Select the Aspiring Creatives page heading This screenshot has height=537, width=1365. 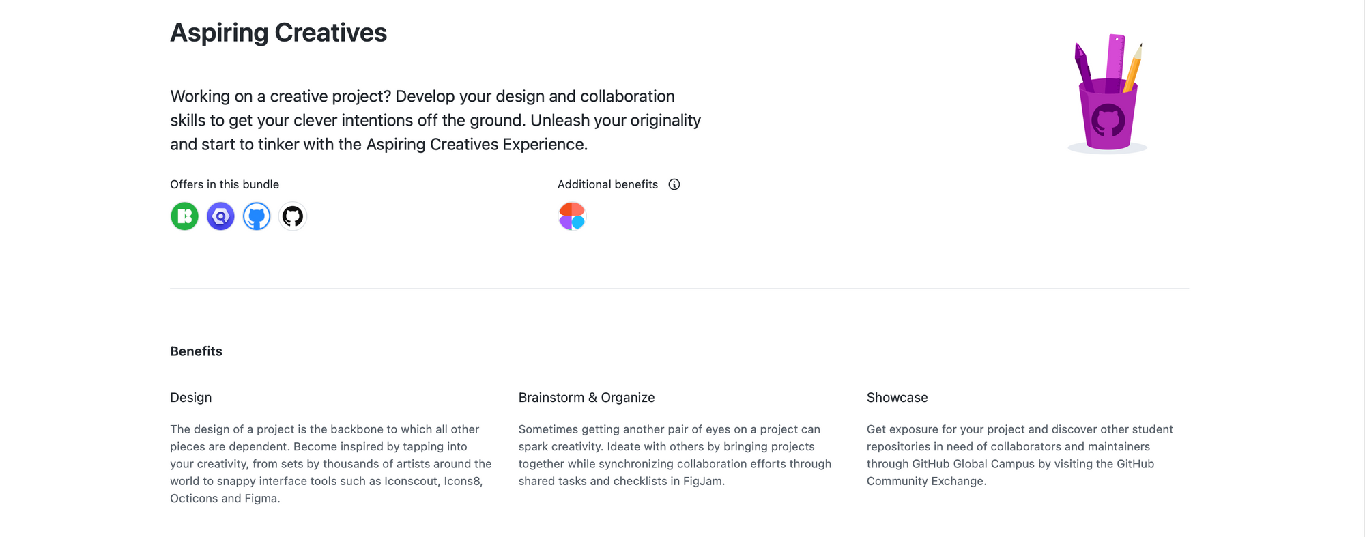pyautogui.click(x=278, y=33)
